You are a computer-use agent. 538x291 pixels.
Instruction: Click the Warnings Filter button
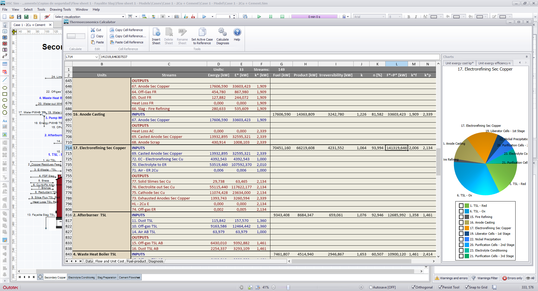coord(485,278)
